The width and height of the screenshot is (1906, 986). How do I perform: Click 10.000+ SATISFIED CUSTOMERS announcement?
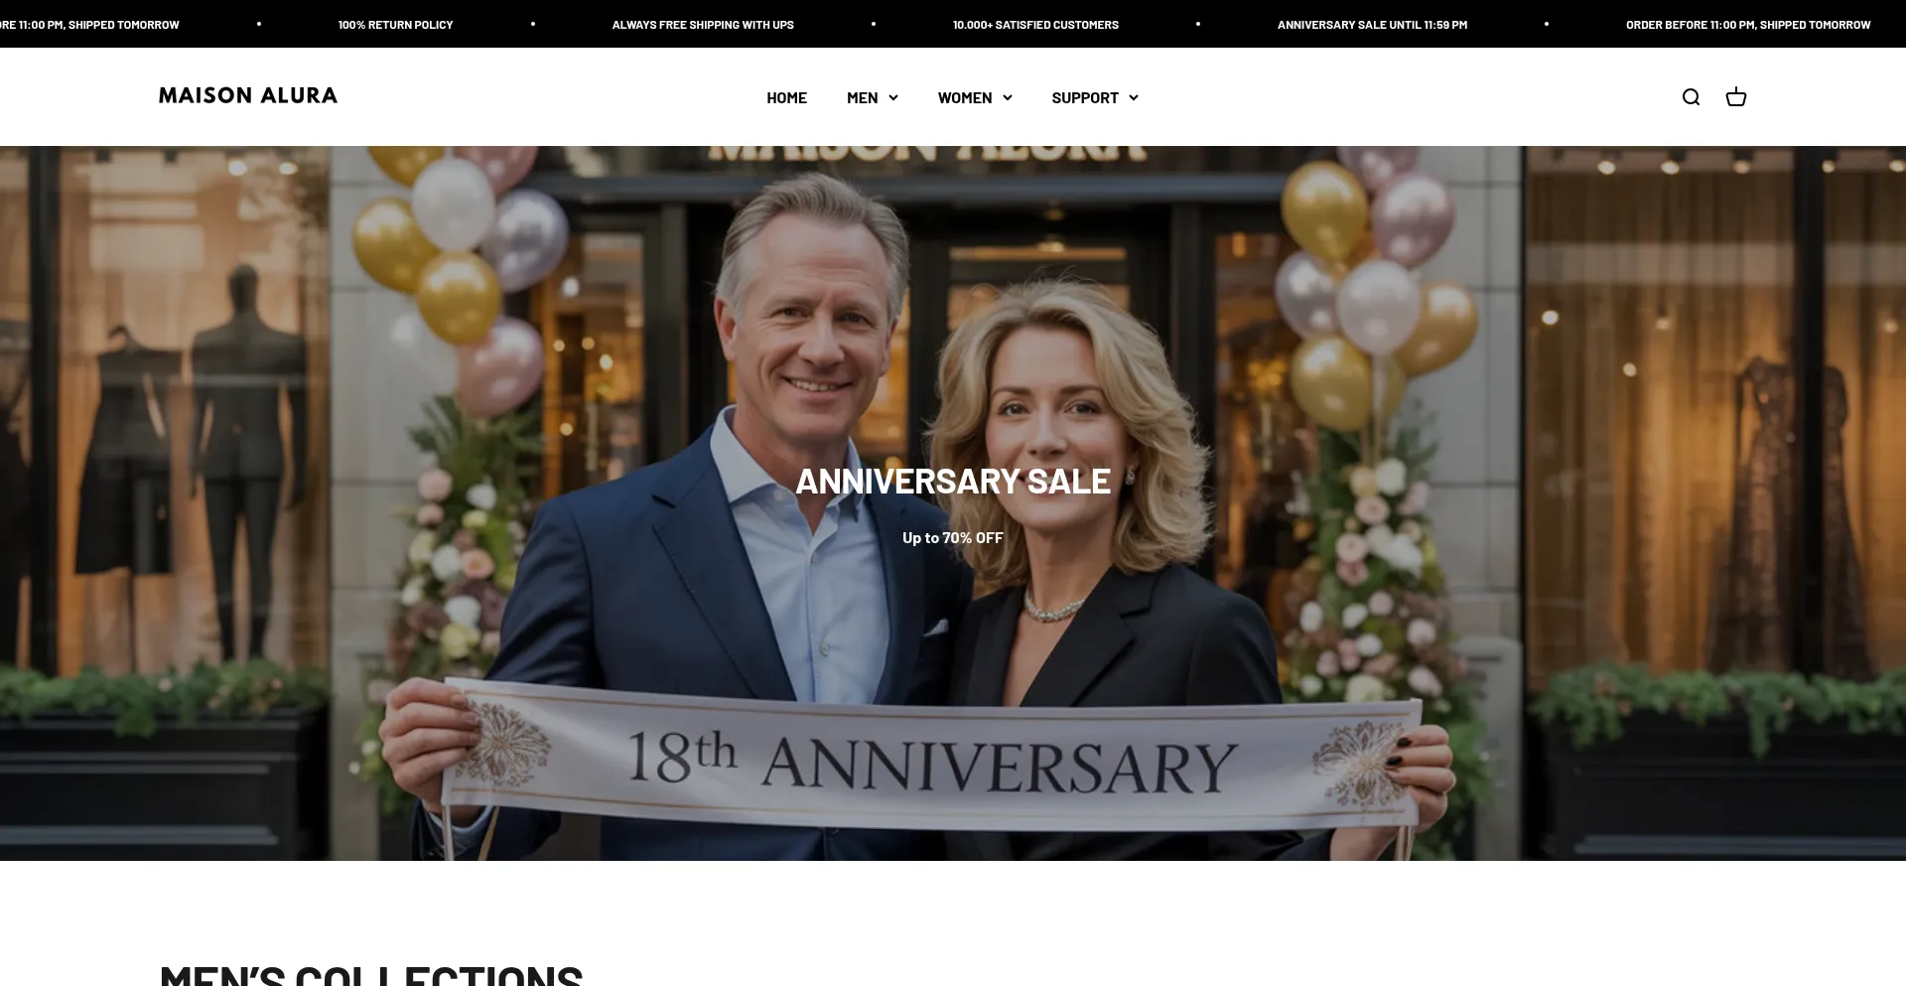(1035, 24)
